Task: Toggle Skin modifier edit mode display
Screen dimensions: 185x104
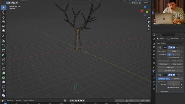Action: pos(169,47)
